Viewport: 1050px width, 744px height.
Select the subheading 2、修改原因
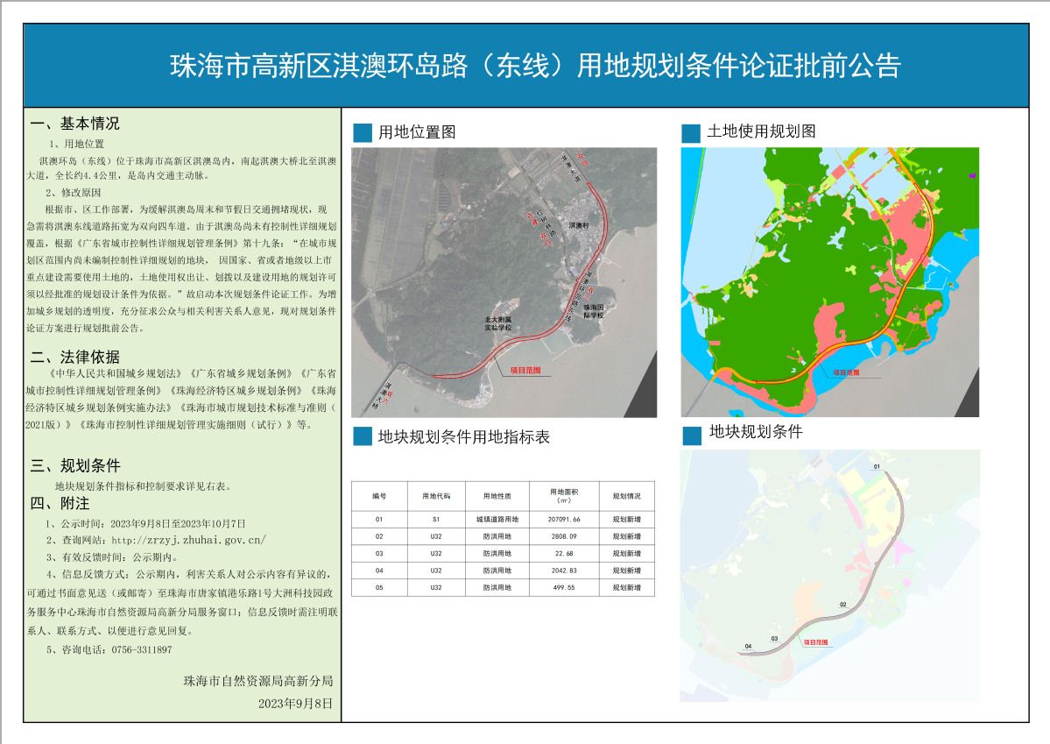73,193
